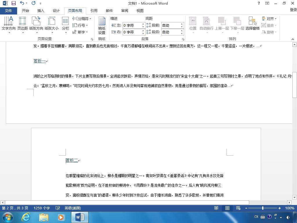Open the Columns (分栏) options
The image size is (297, 223).
coord(66,25)
